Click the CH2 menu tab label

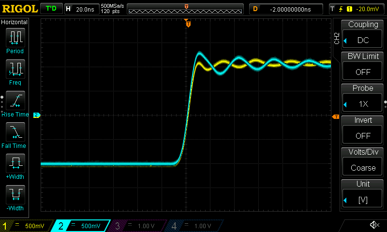click(x=337, y=38)
